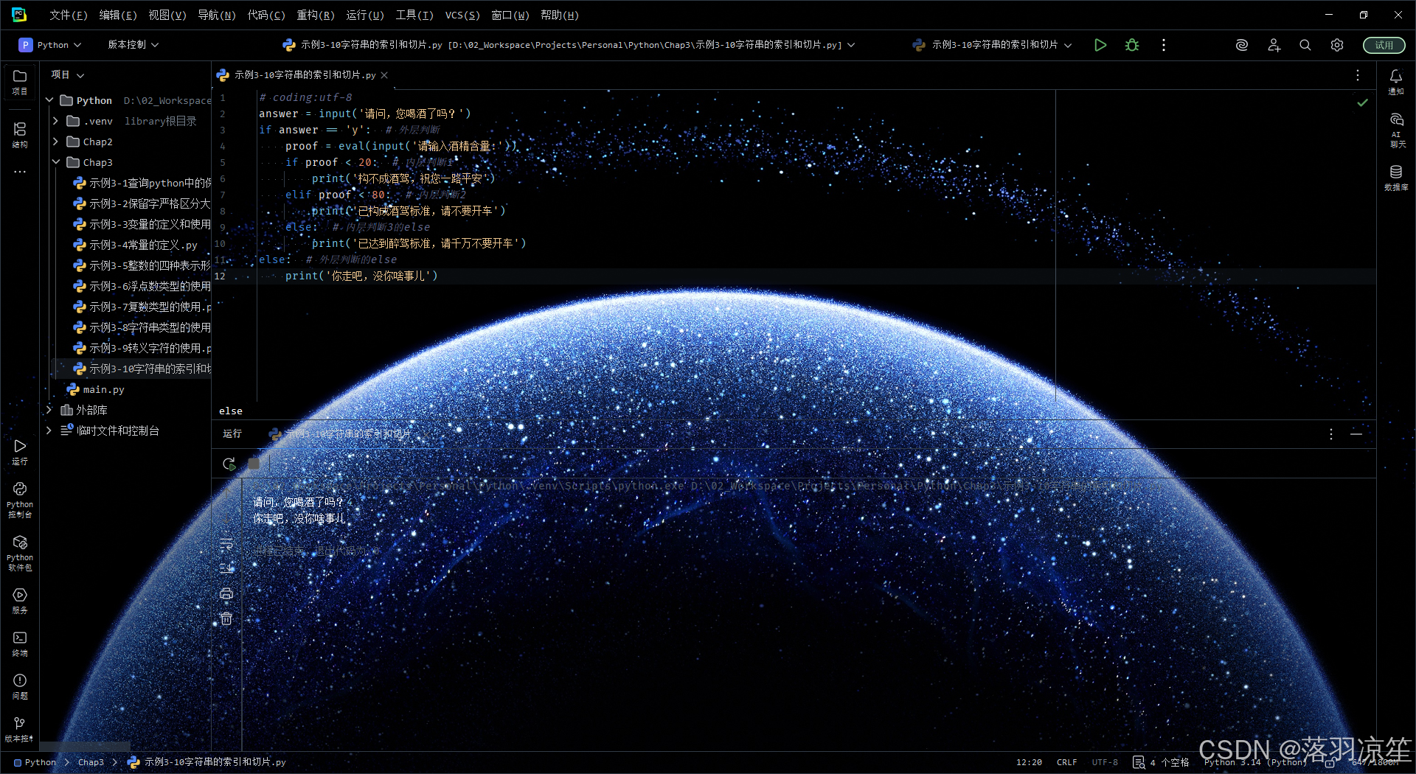Open the Python project dropdown

pyautogui.click(x=50, y=45)
